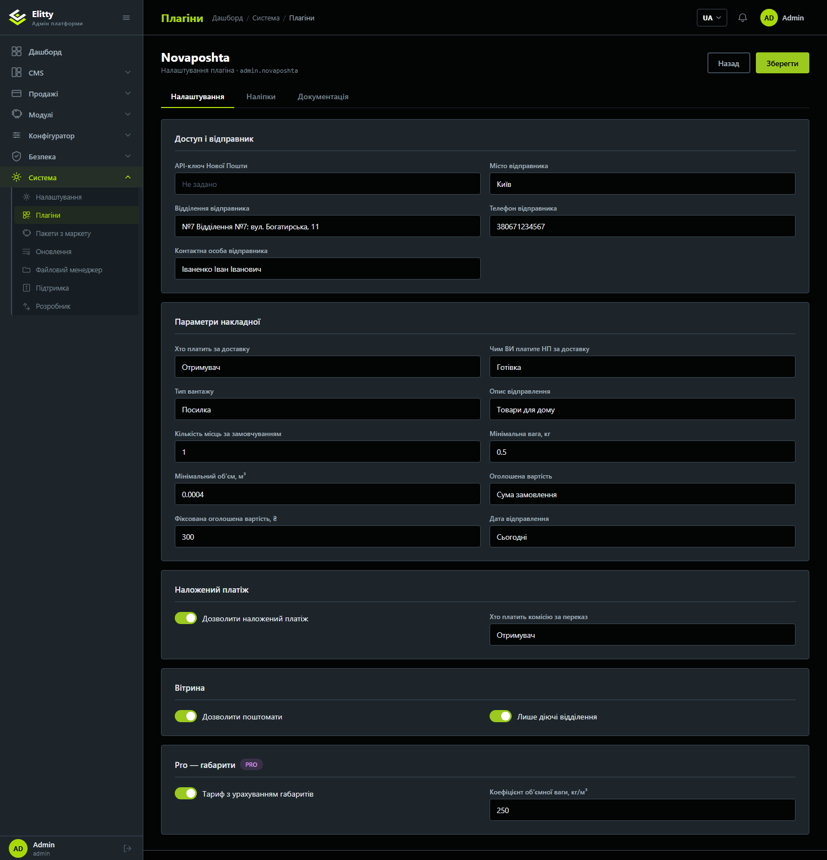The image size is (827, 860).
Task: Click the Система gear icon
Action: click(17, 177)
